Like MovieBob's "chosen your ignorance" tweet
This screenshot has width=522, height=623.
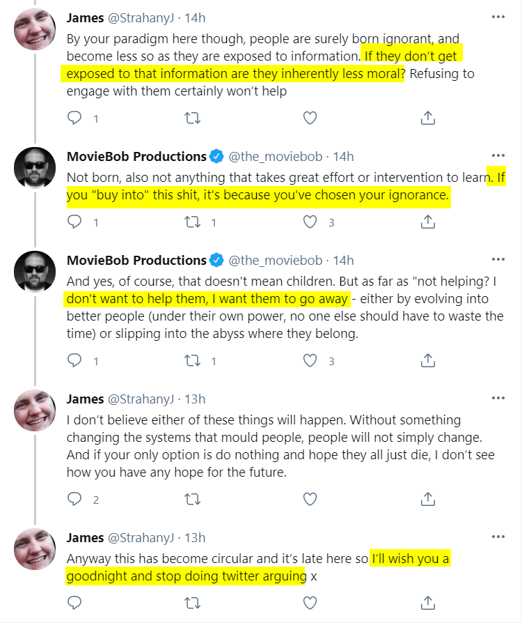click(310, 222)
